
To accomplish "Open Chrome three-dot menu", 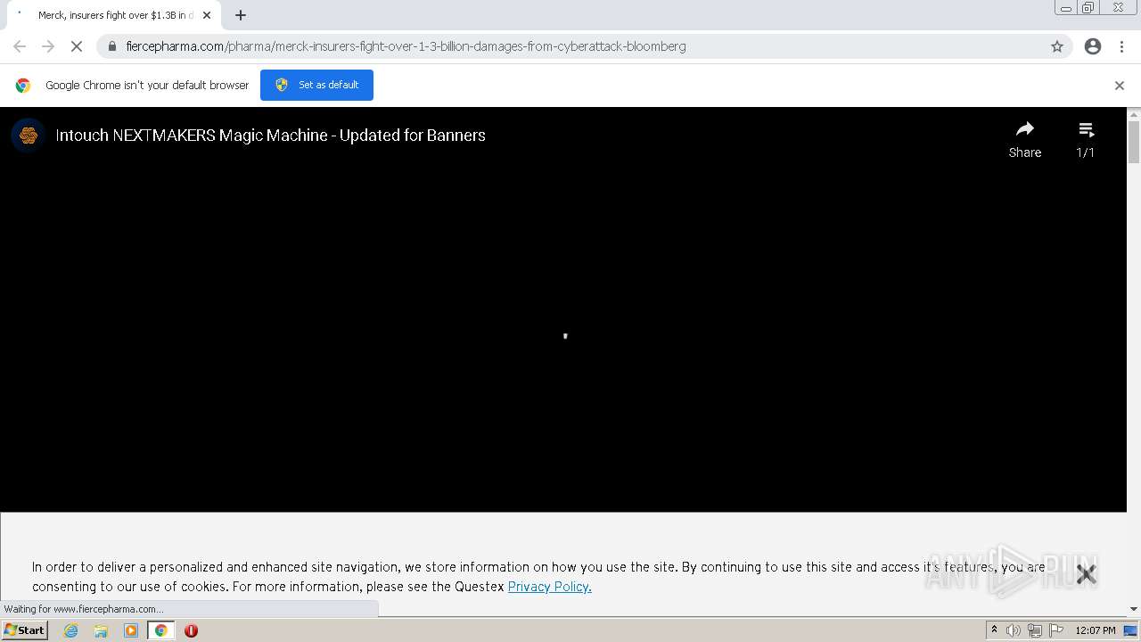I will (1121, 46).
